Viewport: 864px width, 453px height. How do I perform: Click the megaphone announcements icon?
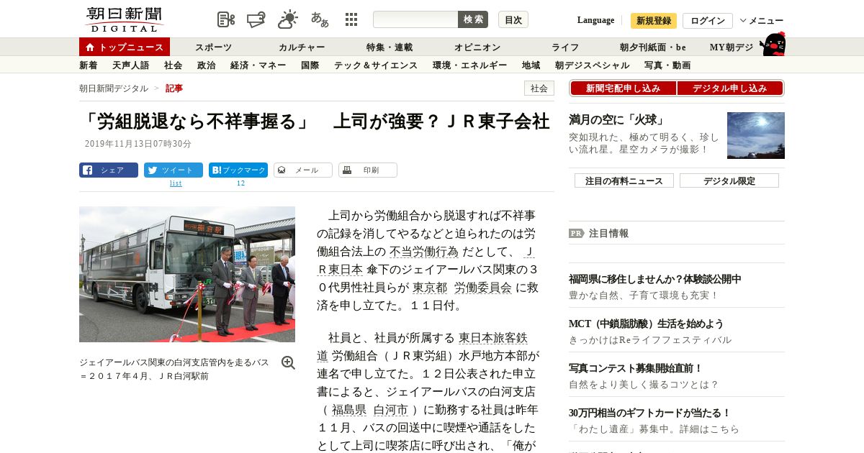click(x=256, y=19)
